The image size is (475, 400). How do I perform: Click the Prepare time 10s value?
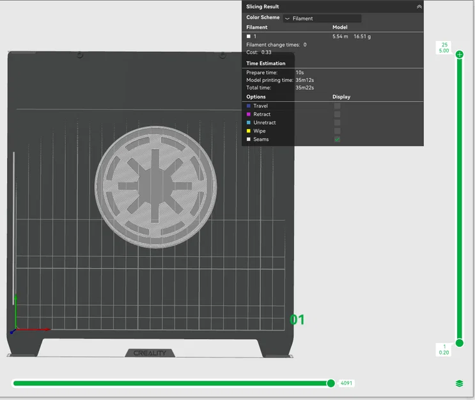coord(300,72)
